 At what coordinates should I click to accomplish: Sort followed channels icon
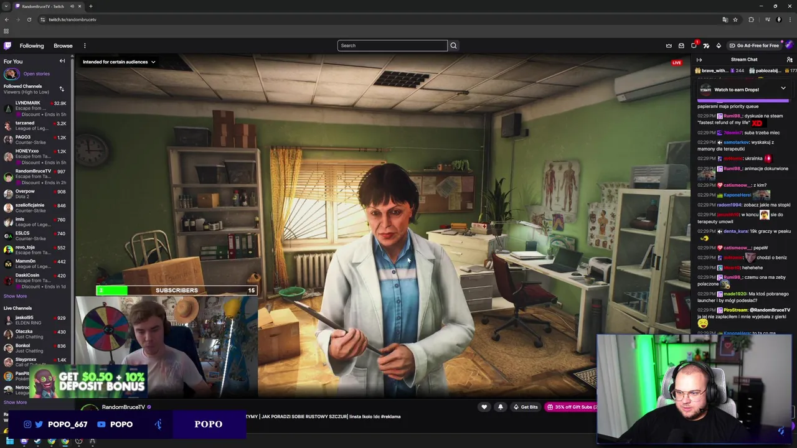coord(62,89)
